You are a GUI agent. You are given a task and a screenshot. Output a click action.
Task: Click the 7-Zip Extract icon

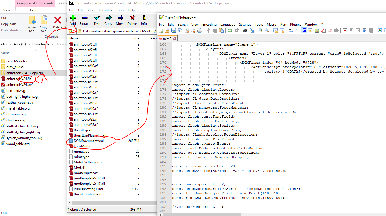(x=85, y=20)
